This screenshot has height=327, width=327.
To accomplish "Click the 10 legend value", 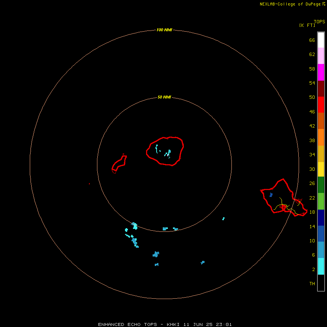I will tap(312, 241).
